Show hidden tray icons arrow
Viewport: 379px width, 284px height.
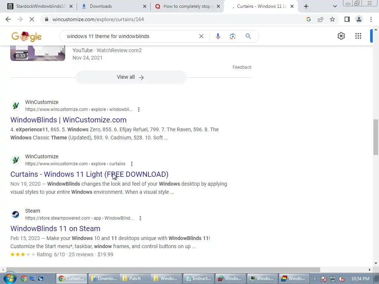[x=315, y=279]
